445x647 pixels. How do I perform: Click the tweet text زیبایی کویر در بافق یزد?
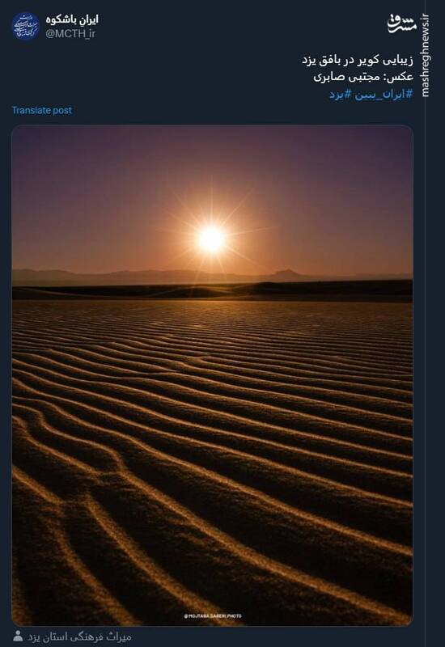[358, 60]
